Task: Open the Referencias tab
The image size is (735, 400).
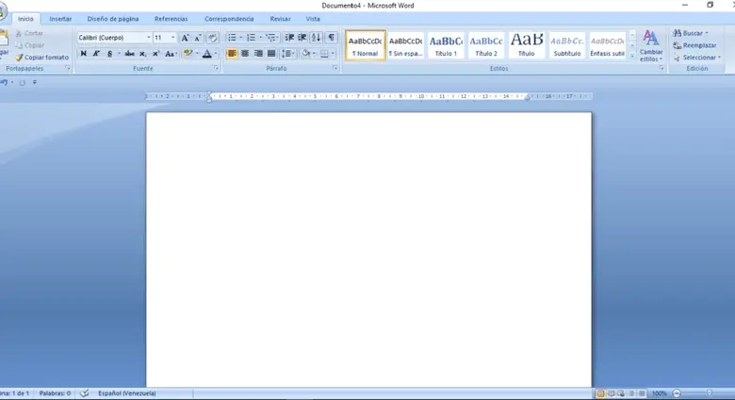Action: [171, 19]
